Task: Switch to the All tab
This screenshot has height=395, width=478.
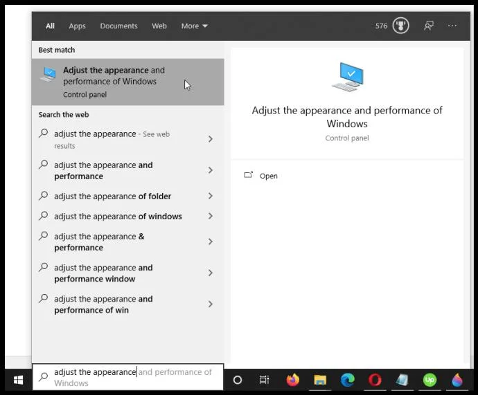Action: [50, 26]
